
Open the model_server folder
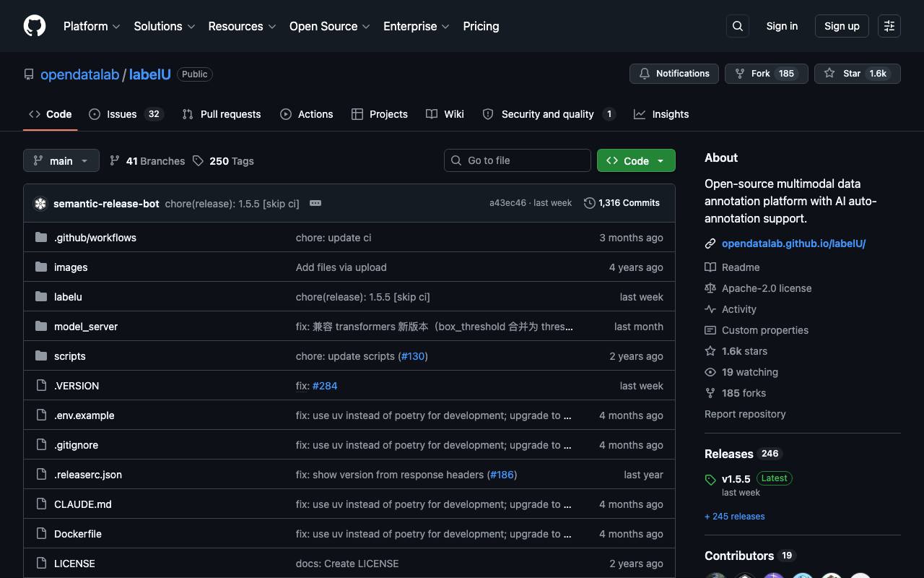[x=86, y=327]
